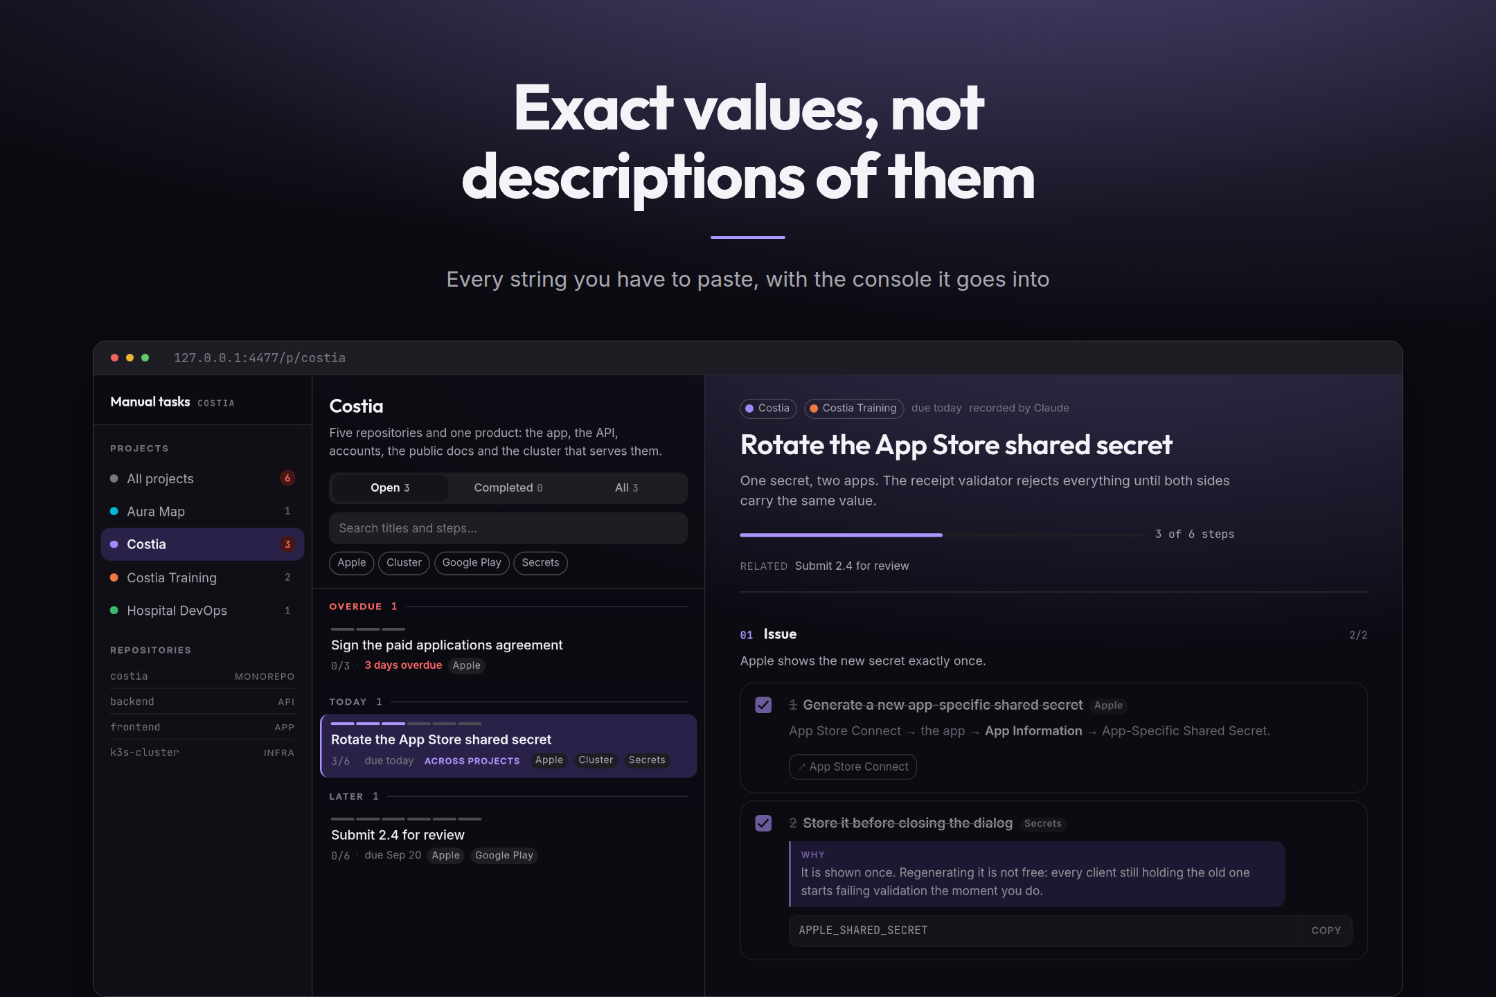Click the Manual tasks logo title
The image size is (1496, 997).
click(150, 402)
